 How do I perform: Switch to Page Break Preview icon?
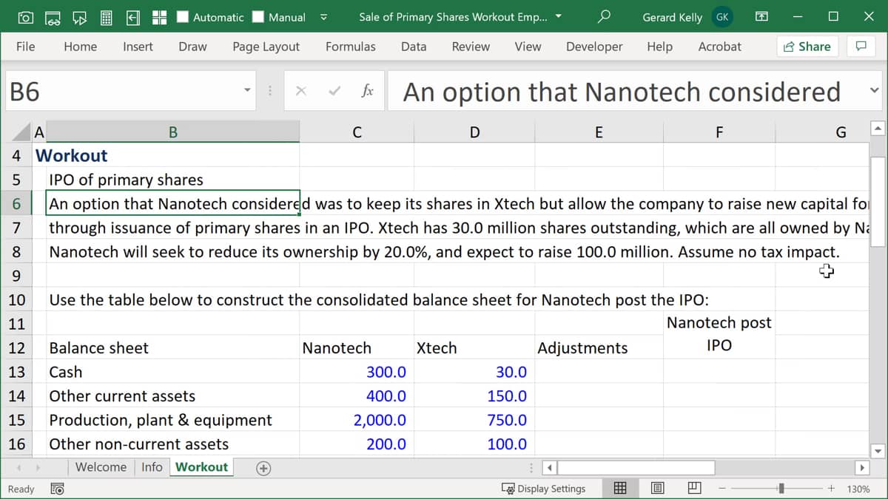click(694, 488)
